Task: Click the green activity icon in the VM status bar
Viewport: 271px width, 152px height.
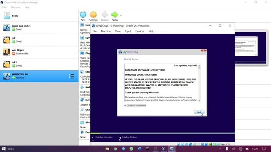Action: tap(210, 144)
